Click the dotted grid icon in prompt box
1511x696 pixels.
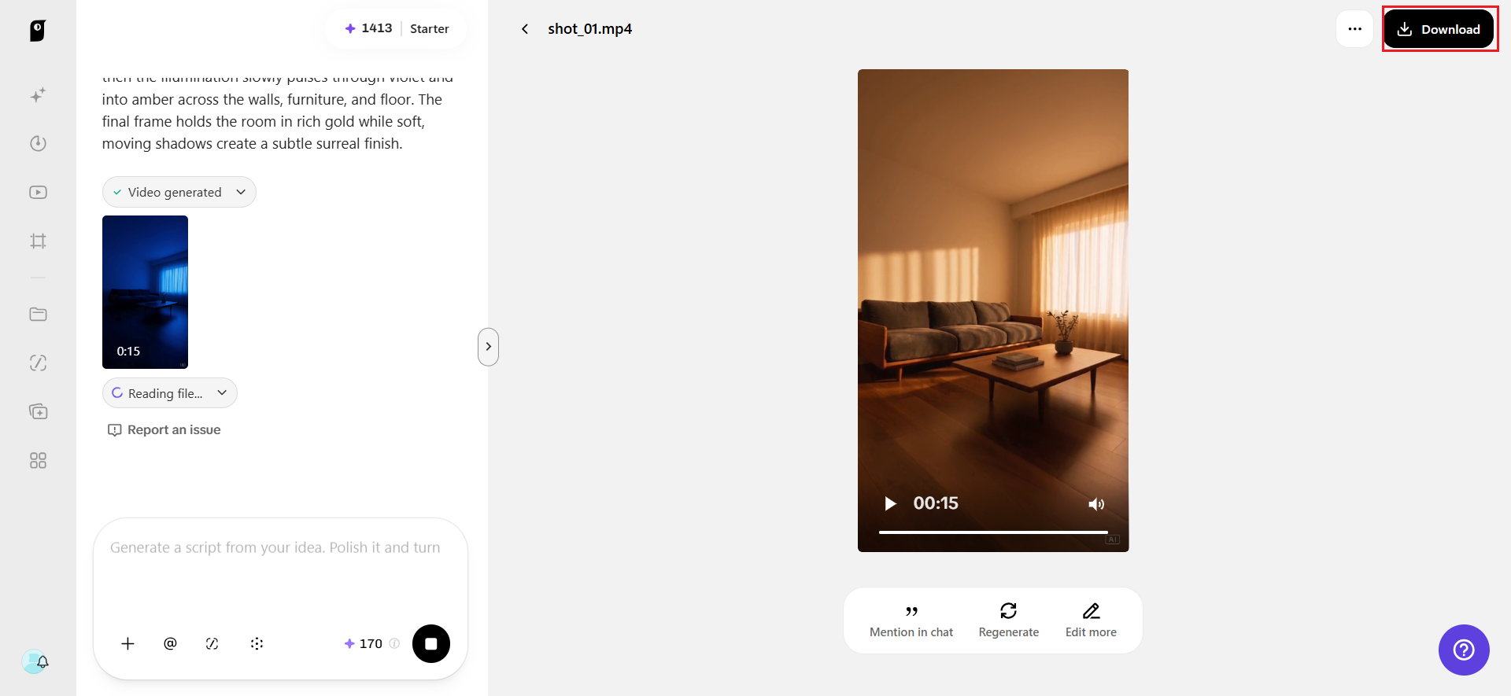tap(257, 643)
